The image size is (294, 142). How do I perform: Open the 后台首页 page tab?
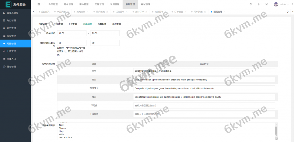(x=44, y=12)
